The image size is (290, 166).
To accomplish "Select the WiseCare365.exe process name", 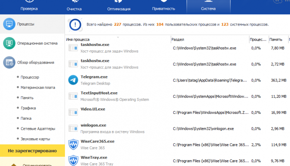I will (x=97, y=141).
